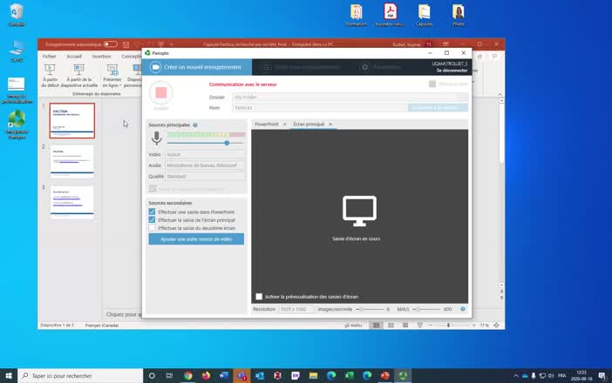The height and width of the screenshot is (383, 612).
Task: Switch to the Écran principal tab
Action: click(309, 124)
